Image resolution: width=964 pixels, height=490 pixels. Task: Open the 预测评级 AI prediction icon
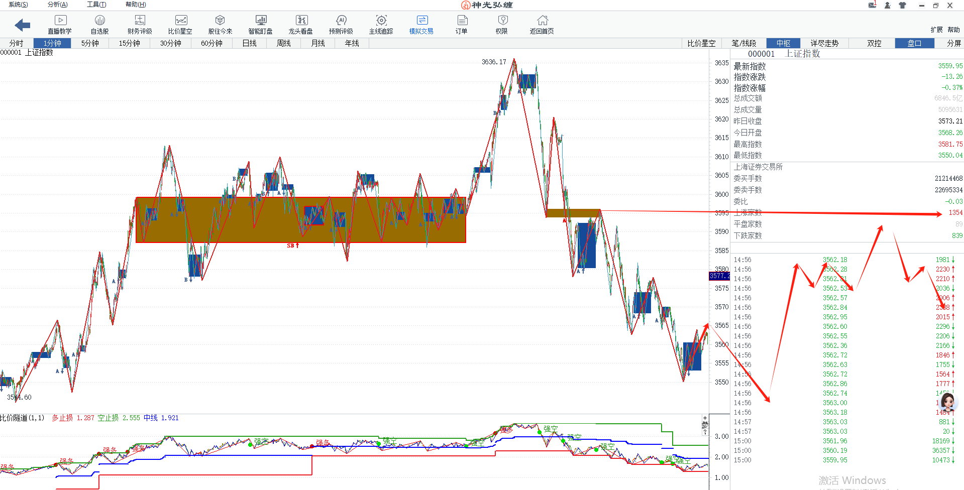point(341,24)
